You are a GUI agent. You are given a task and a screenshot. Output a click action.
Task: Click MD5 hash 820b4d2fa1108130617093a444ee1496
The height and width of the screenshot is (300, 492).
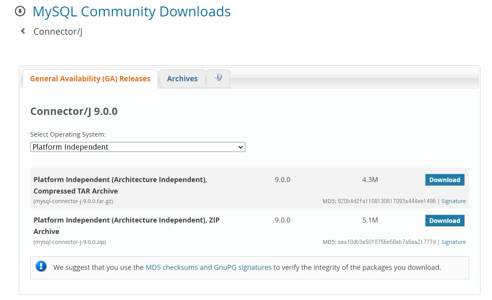click(387, 201)
